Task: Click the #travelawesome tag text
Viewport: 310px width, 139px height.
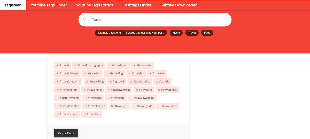Action: 144,98
